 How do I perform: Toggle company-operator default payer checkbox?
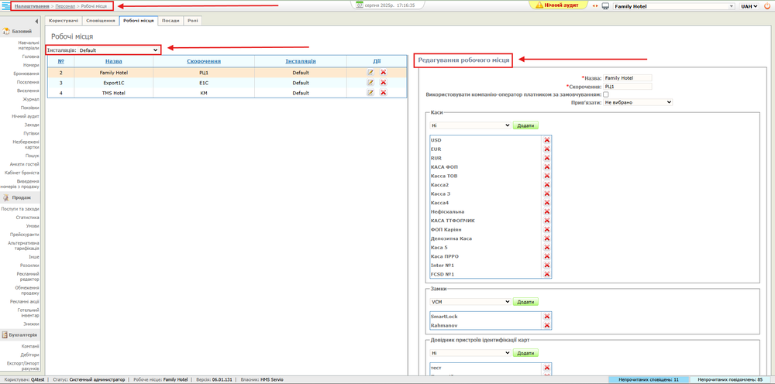(x=606, y=94)
